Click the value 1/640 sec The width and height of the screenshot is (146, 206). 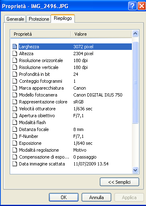83,143
